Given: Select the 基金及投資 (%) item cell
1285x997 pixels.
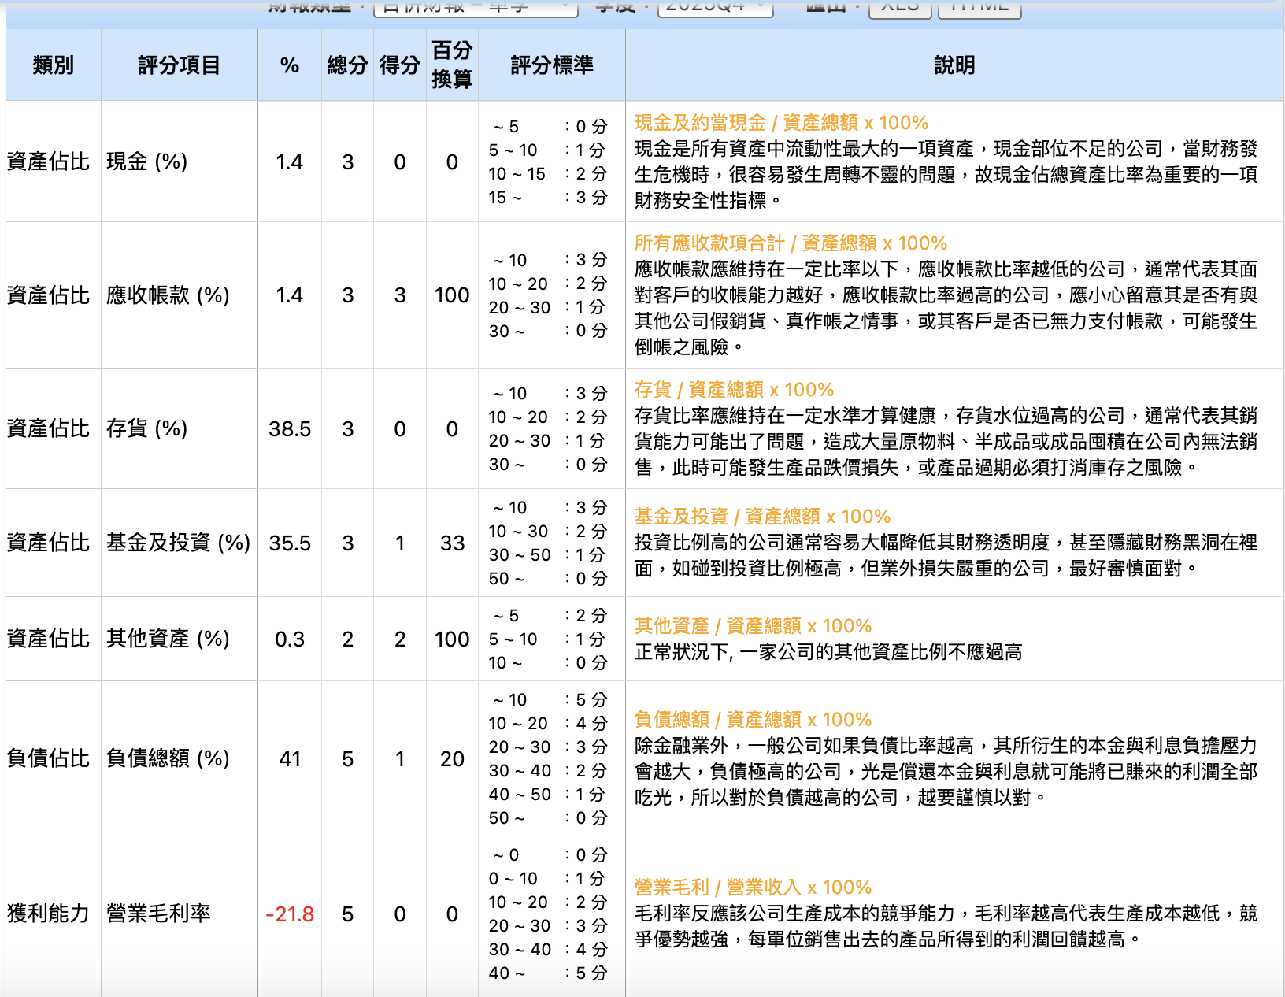Looking at the screenshot, I should (179, 543).
